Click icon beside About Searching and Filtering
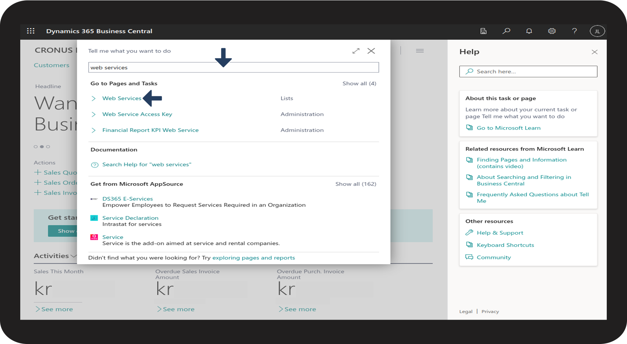Viewport: 627px width, 344px height. click(x=469, y=177)
